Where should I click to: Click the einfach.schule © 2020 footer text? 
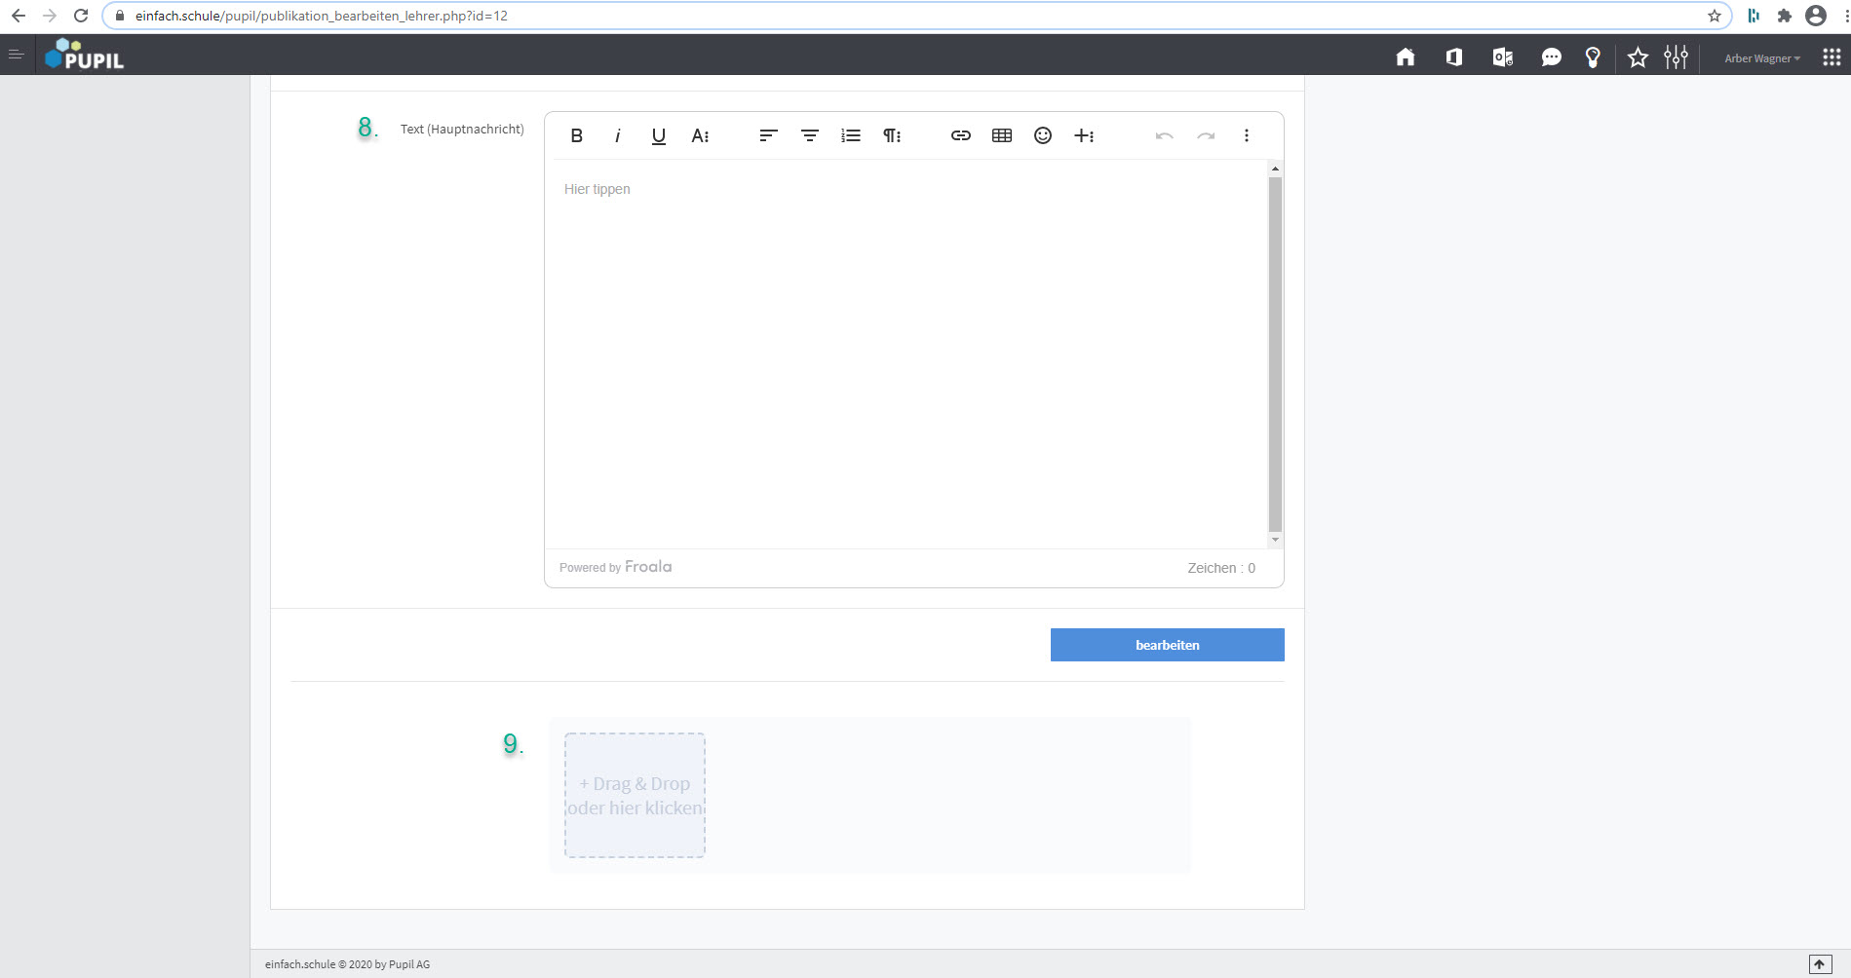pyautogui.click(x=347, y=964)
